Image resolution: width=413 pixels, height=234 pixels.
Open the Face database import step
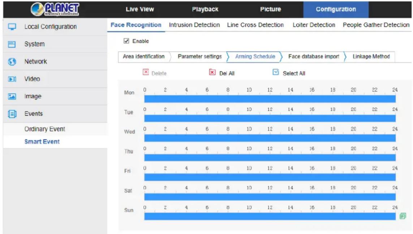[x=314, y=56]
